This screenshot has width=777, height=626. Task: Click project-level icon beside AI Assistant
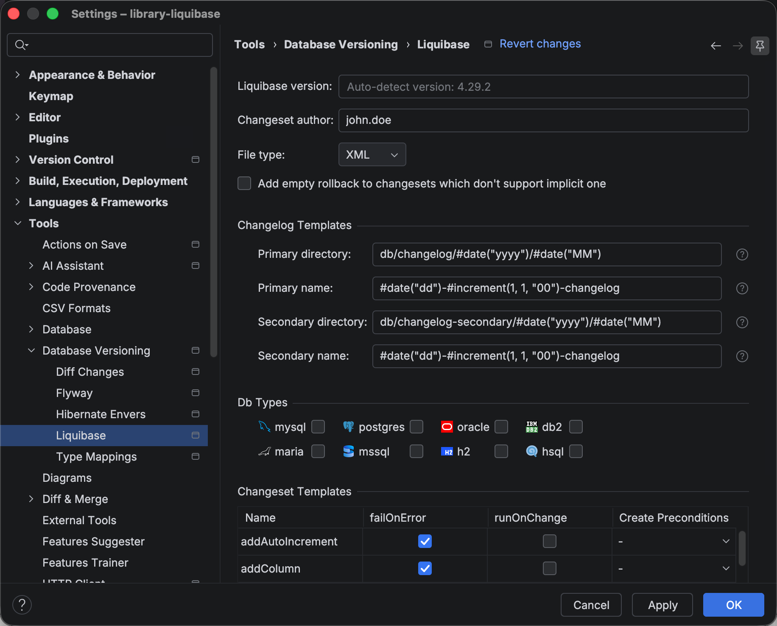[196, 265]
